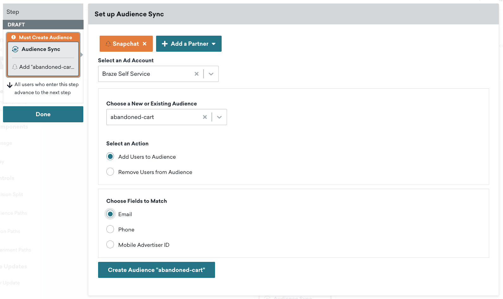Choose Mobile Advertiser ID as match field
This screenshot has width=503, height=299.
tap(110, 245)
